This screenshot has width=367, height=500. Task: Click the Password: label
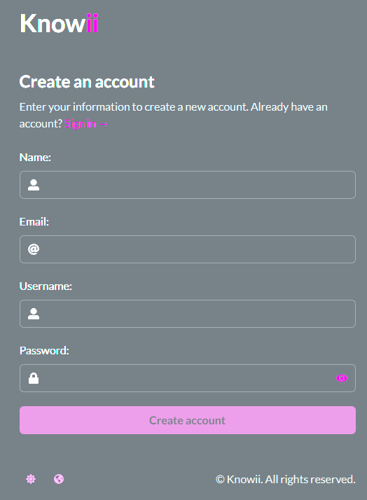click(44, 350)
